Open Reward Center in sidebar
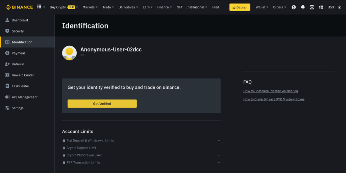Image resolution: width=346 pixels, height=173 pixels. click(27, 75)
